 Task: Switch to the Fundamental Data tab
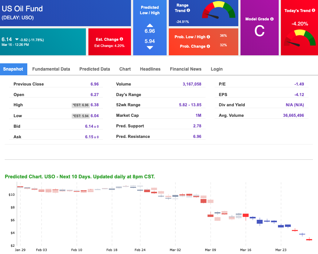click(51, 69)
